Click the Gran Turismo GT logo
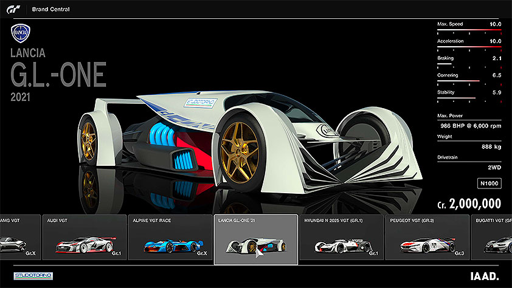The image size is (512, 288). click(13, 10)
